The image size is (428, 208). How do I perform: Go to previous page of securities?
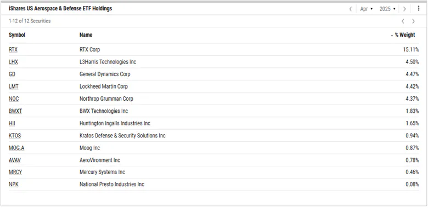click(403, 21)
